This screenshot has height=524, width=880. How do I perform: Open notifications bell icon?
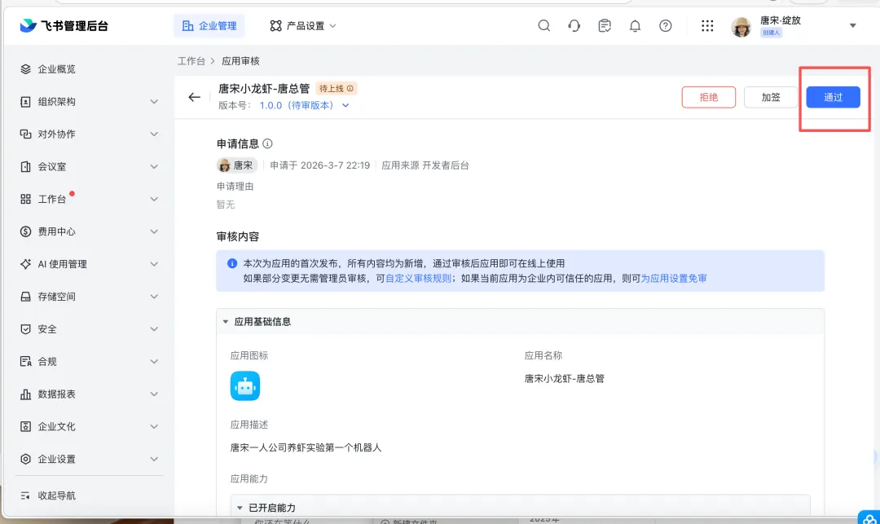coord(635,26)
